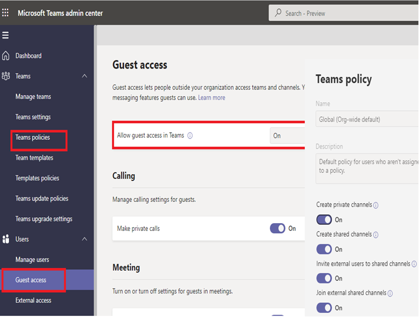Click 'Manage calling settings for guests.' text
Image resolution: width=419 pixels, height=317 pixels.
click(154, 200)
